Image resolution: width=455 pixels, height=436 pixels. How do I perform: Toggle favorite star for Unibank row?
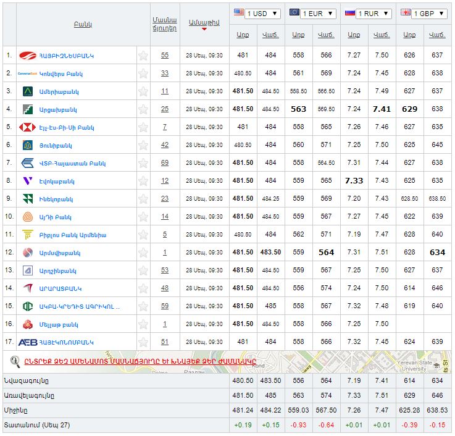143,145
